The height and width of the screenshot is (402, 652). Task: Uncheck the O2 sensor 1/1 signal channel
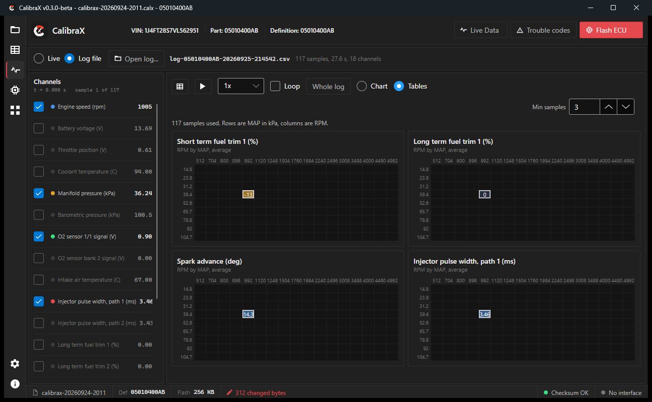39,236
